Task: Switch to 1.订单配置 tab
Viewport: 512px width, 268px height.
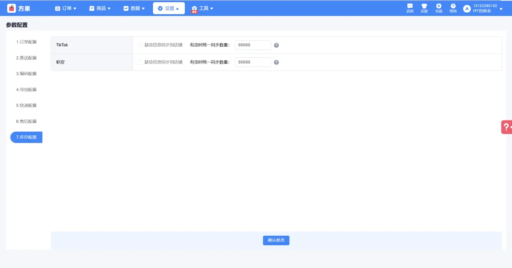Action: click(x=26, y=42)
